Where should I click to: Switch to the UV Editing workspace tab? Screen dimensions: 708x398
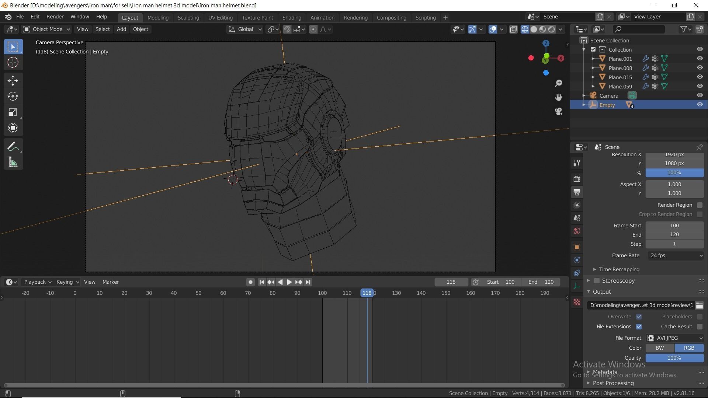click(220, 18)
